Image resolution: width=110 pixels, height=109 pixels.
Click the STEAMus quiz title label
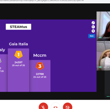click(x=18, y=27)
